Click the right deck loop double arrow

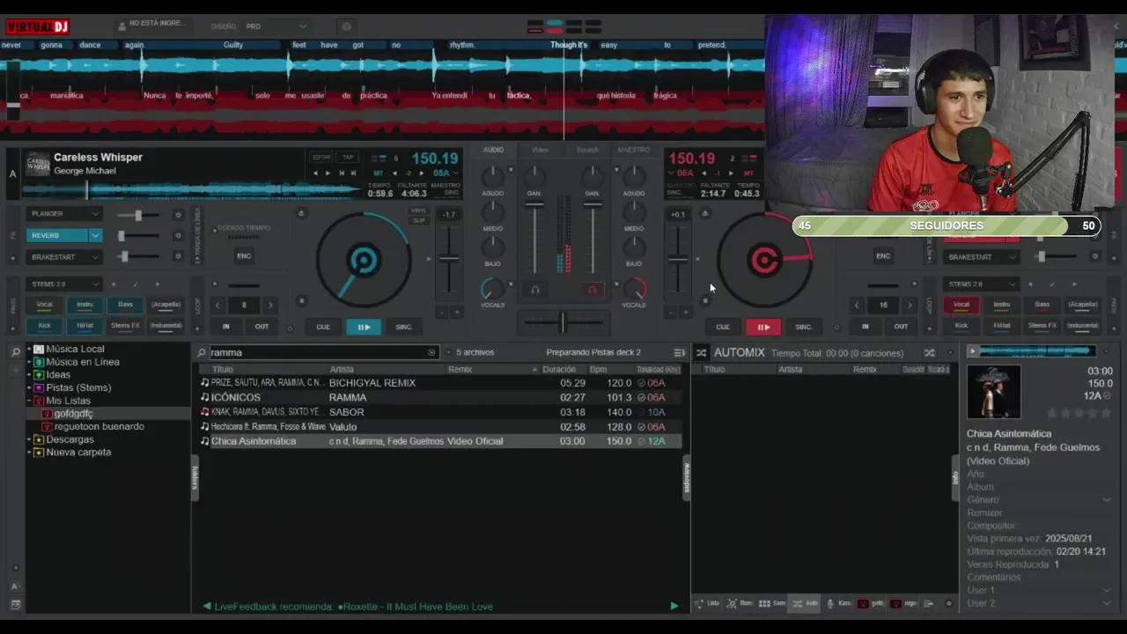(x=910, y=305)
